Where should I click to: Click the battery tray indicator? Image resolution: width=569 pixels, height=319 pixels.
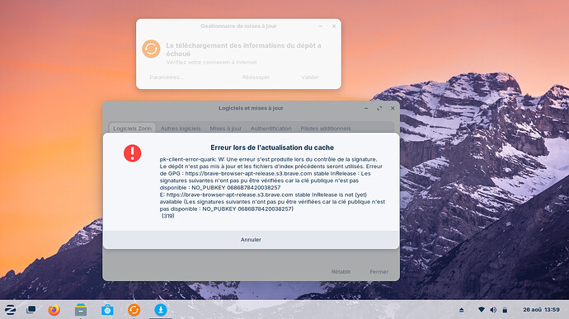click(x=505, y=310)
